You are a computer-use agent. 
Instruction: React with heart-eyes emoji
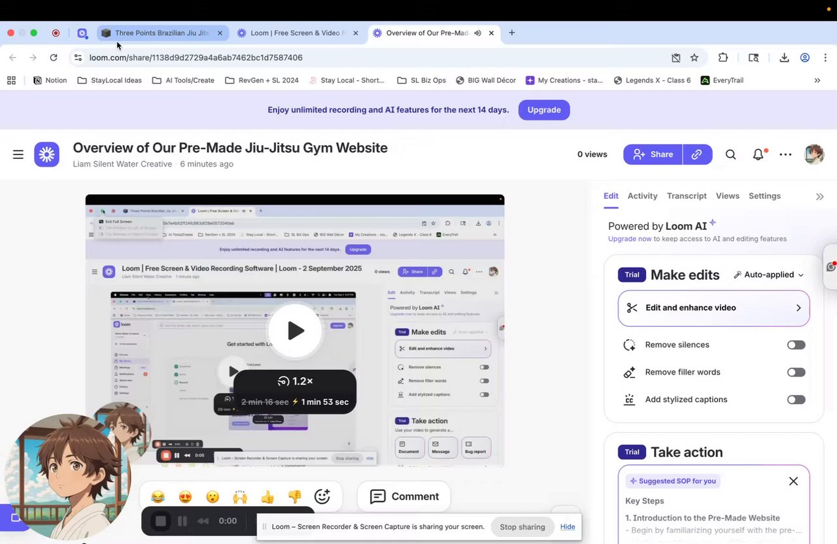pyautogui.click(x=185, y=497)
